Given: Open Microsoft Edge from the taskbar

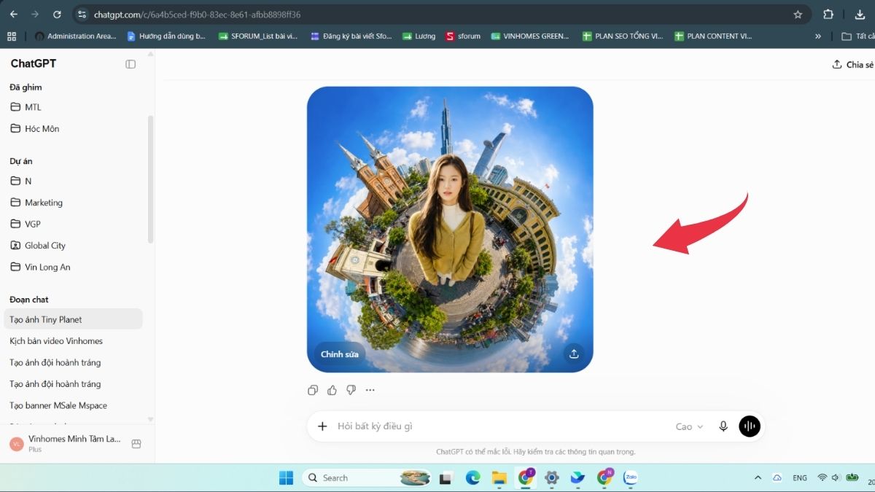Looking at the screenshot, I should tap(472, 478).
